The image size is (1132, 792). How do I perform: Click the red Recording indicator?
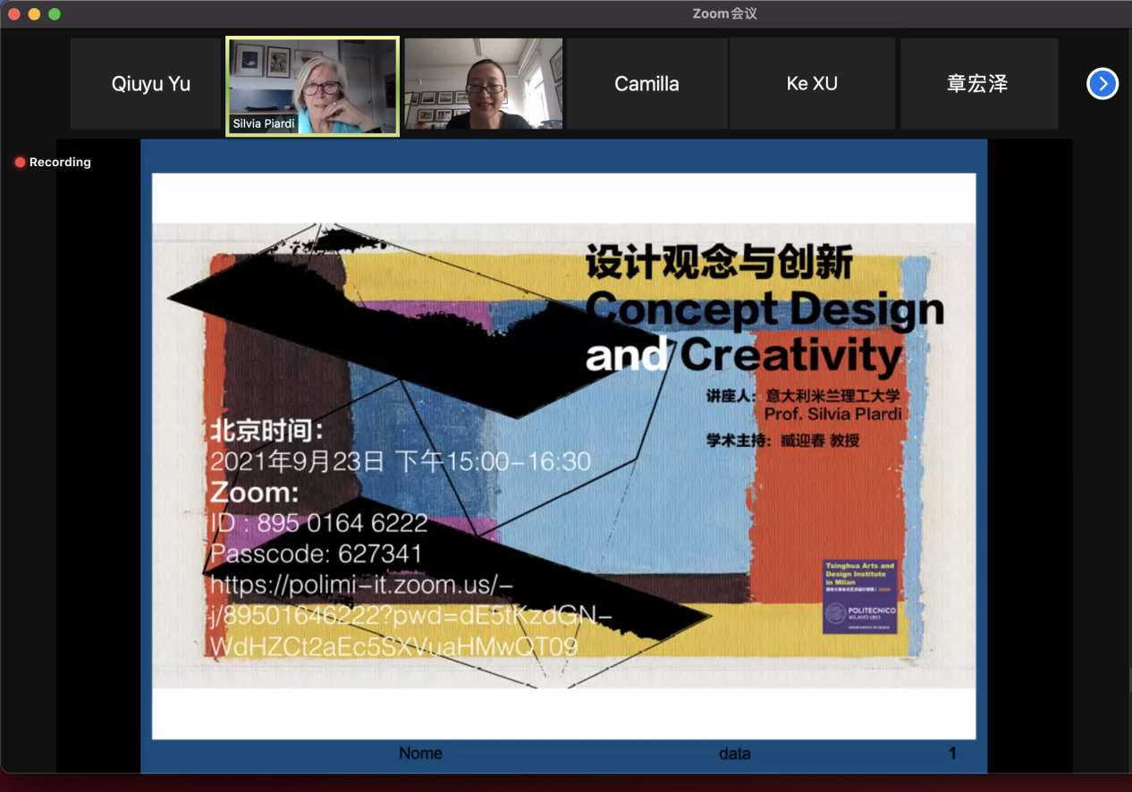53,162
